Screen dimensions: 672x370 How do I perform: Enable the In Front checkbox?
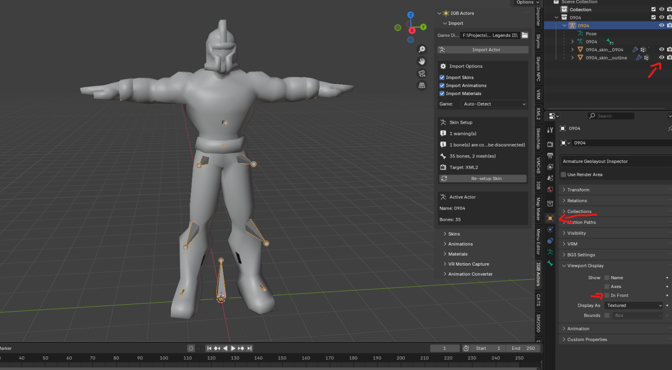[607, 295]
